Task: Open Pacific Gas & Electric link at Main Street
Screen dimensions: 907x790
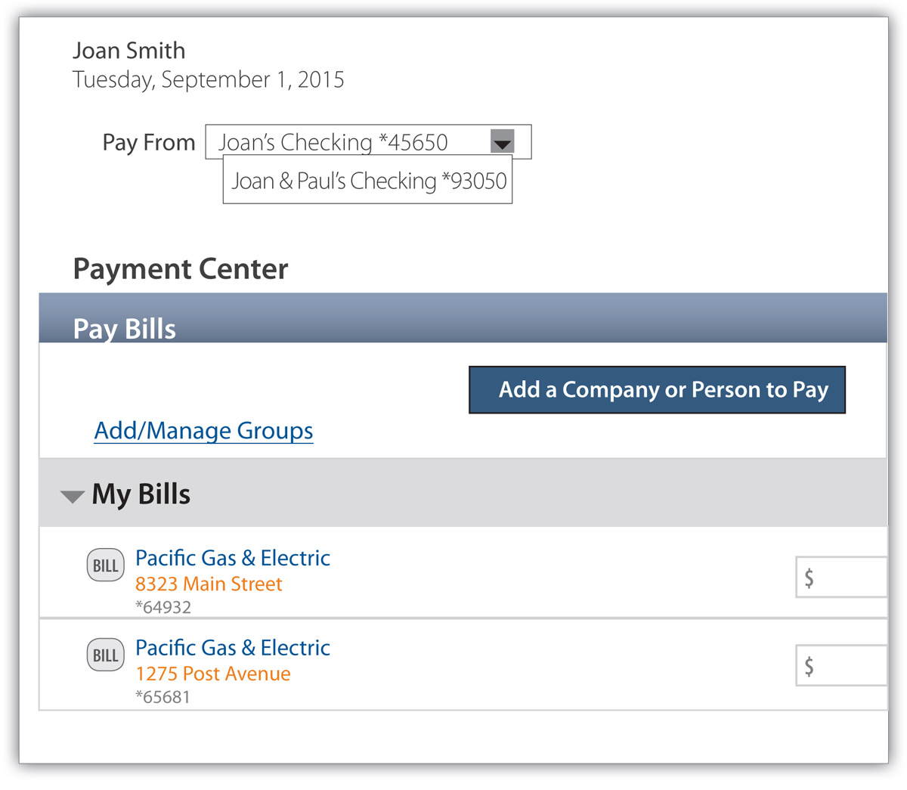Action: 233,558
